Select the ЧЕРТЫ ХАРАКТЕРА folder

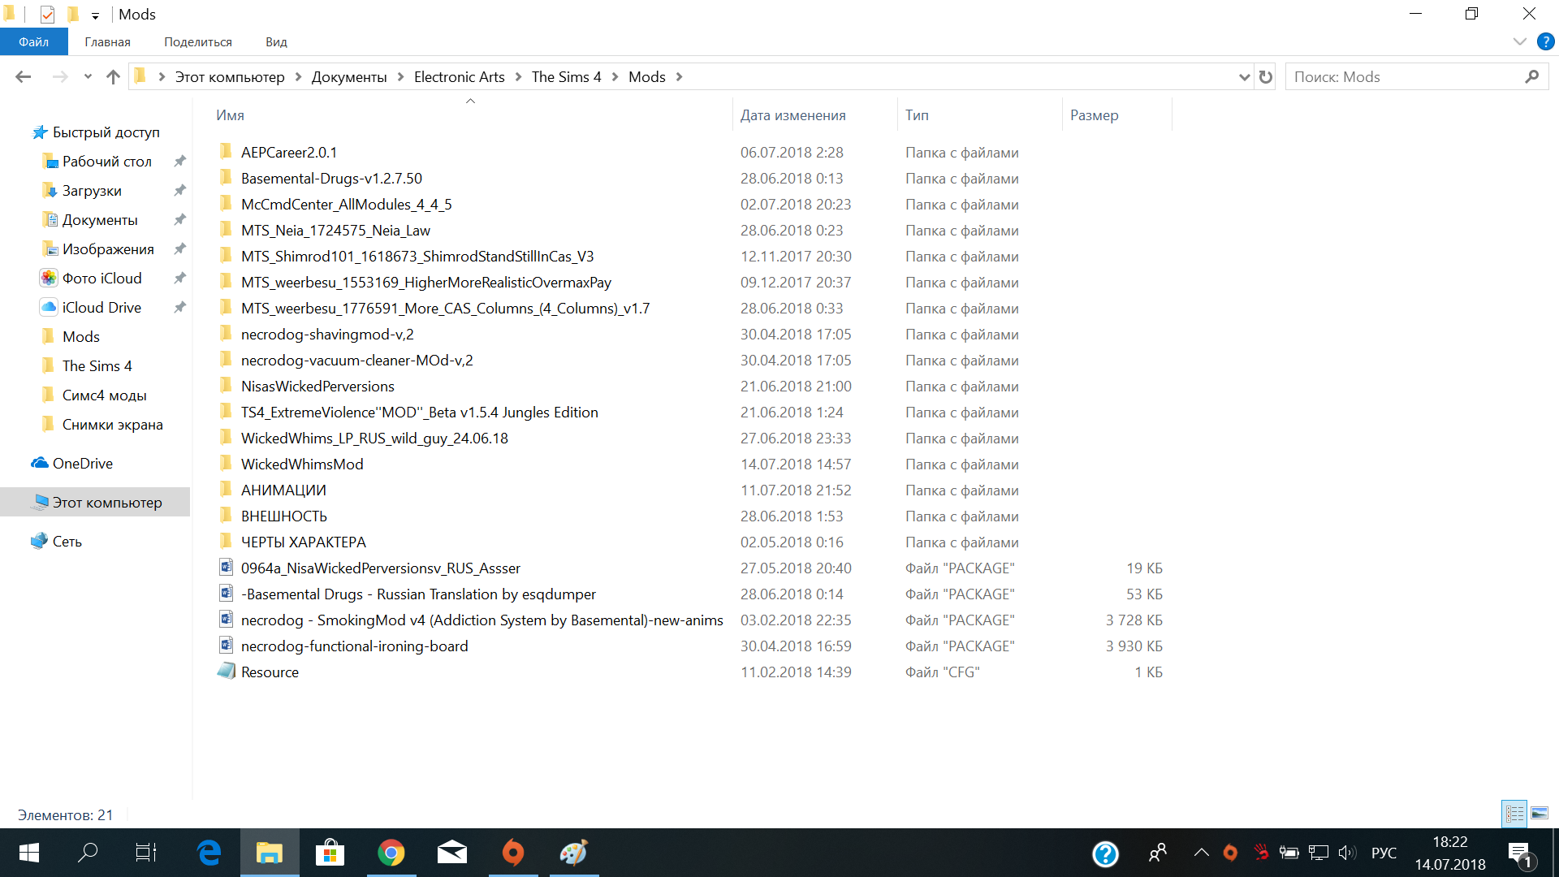click(x=303, y=542)
